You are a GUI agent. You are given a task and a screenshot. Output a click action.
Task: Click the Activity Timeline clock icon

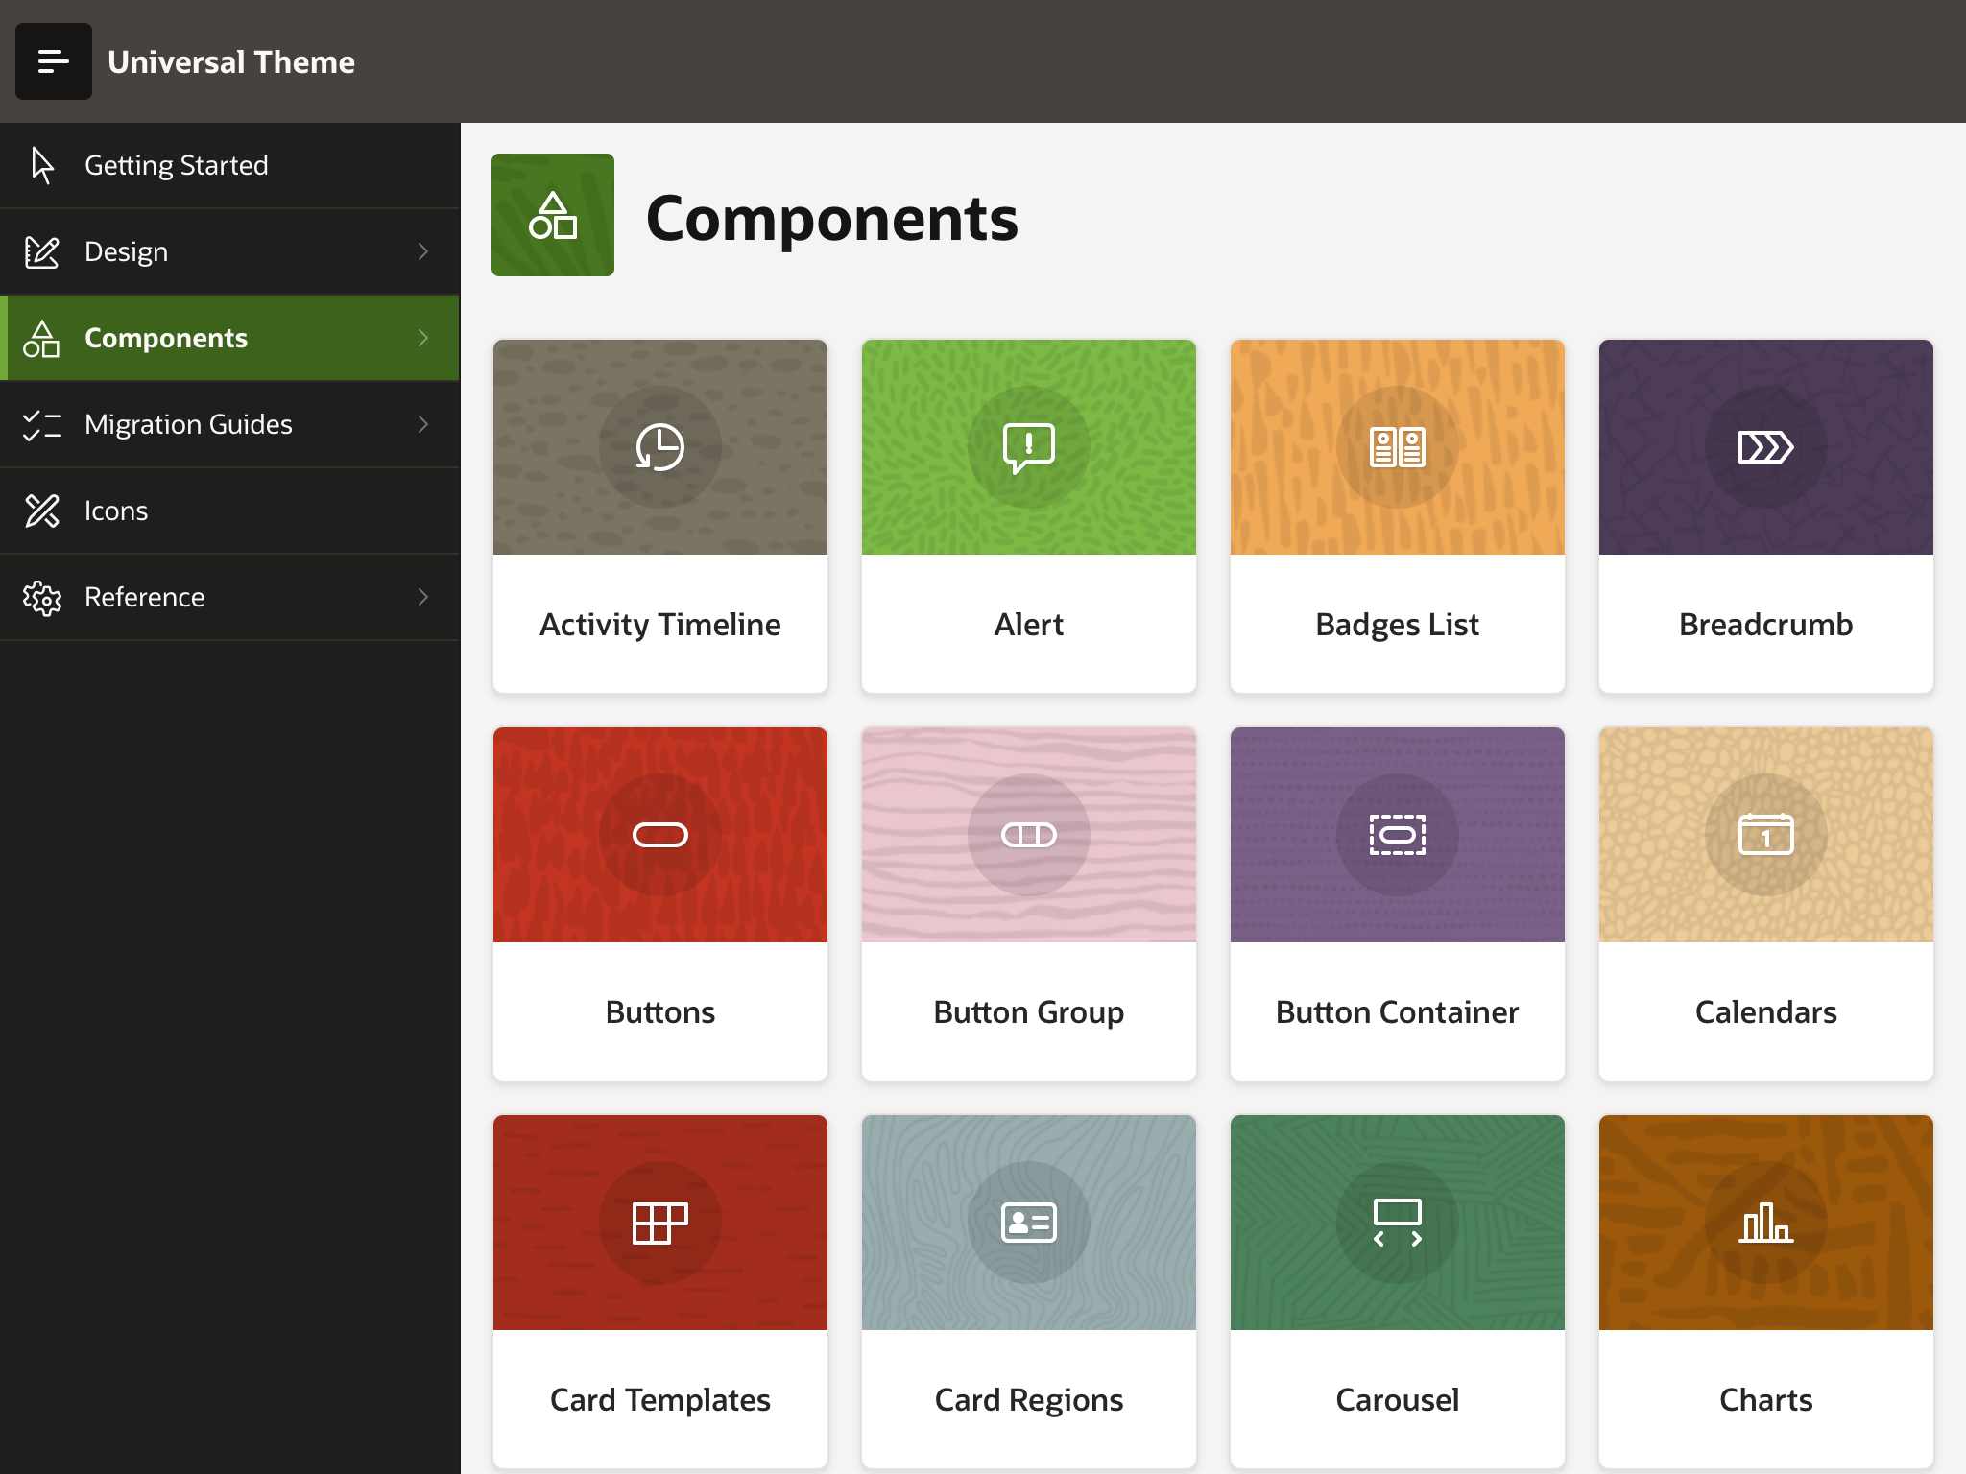(660, 447)
